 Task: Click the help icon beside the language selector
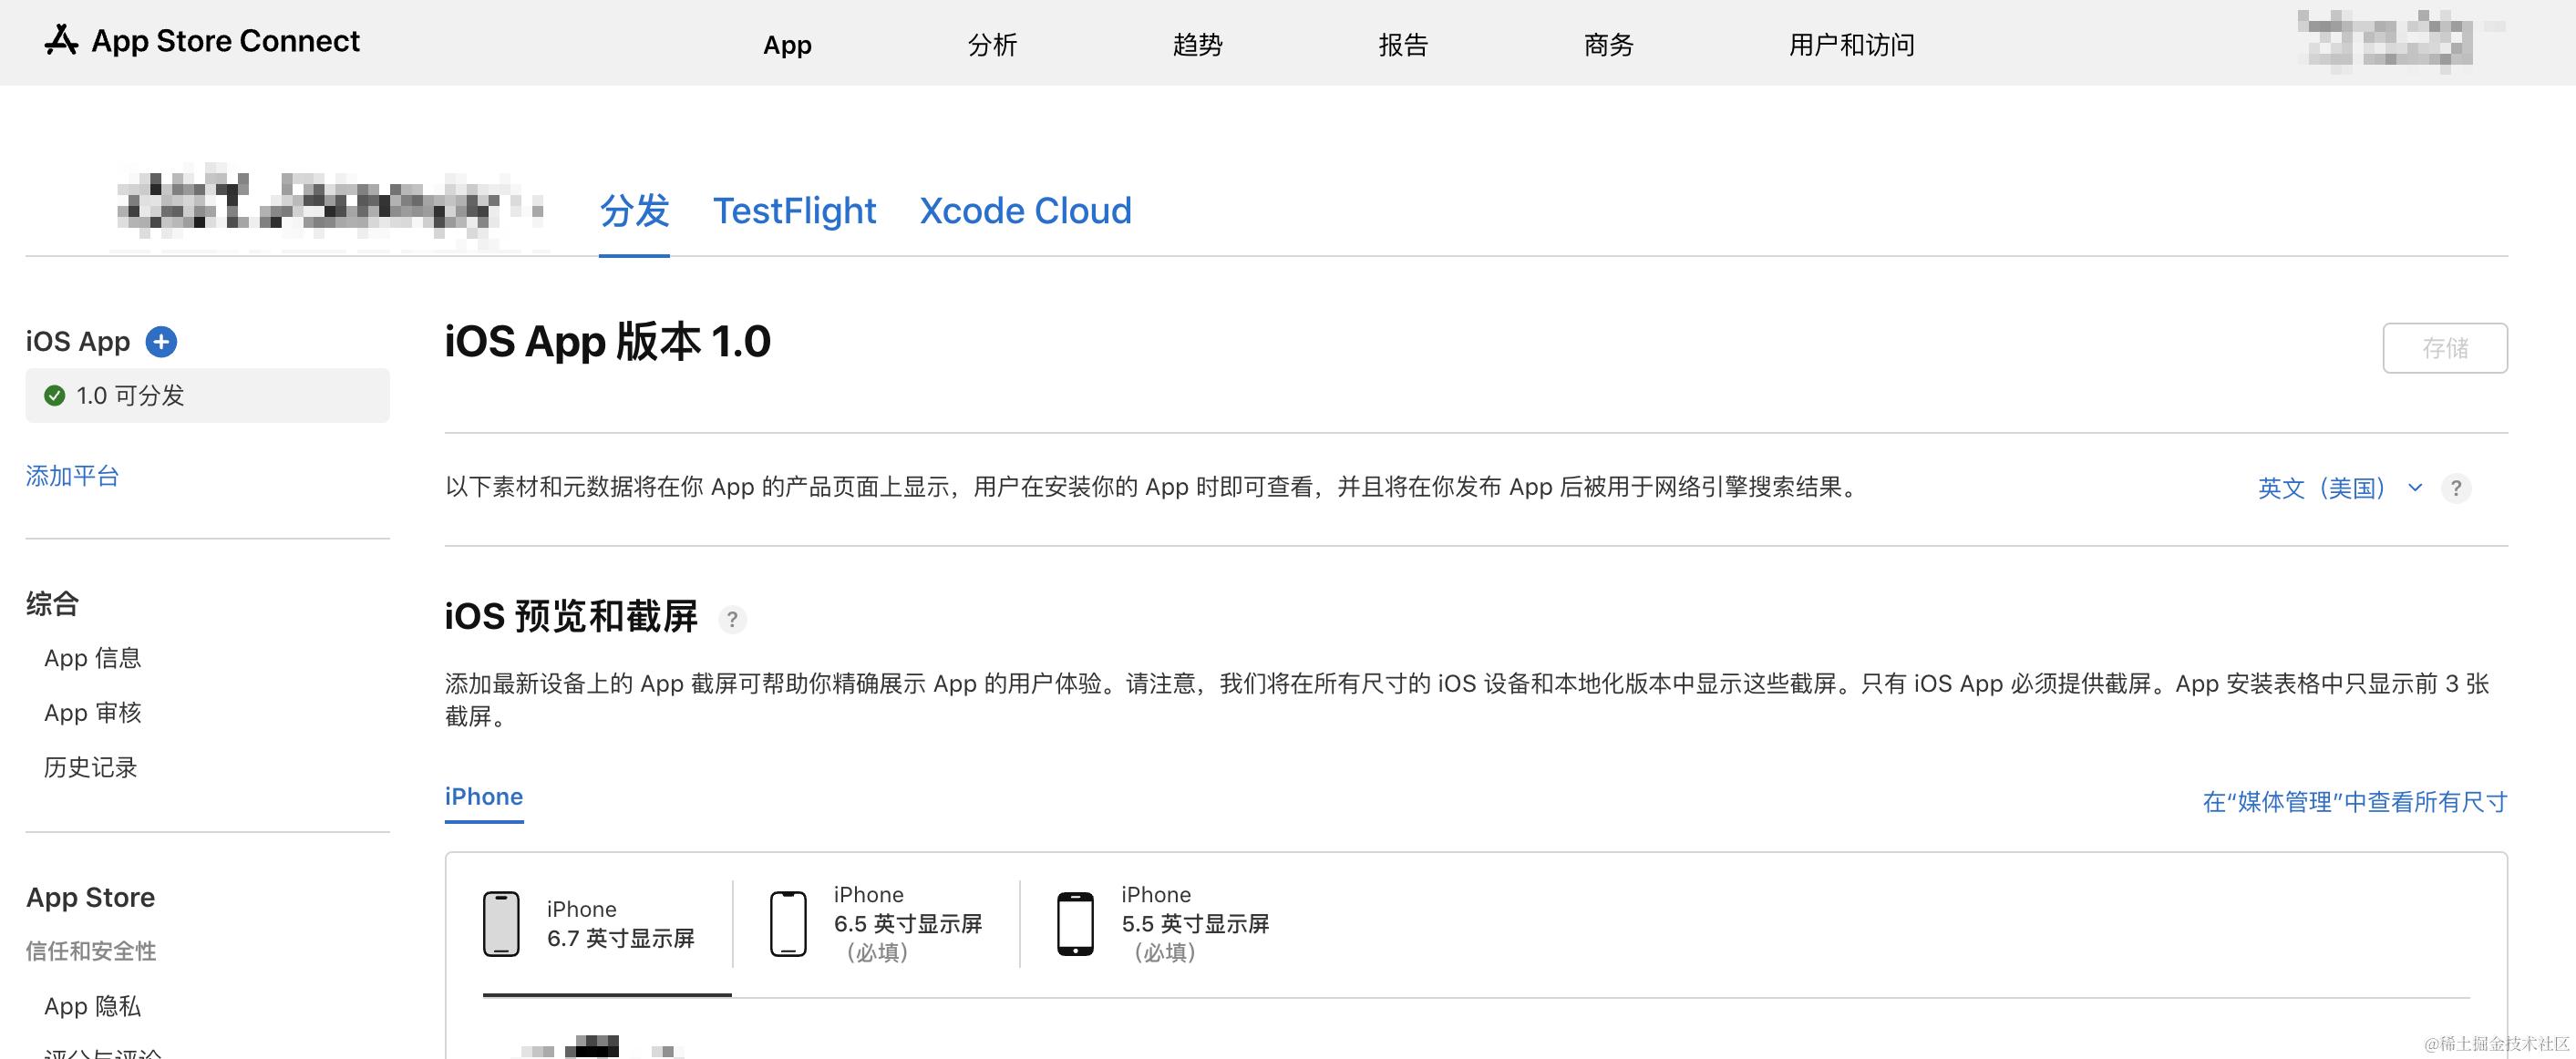click(x=2455, y=488)
